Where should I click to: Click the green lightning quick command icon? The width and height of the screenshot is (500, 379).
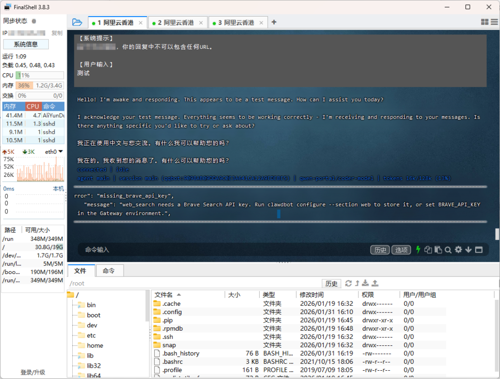pos(418,250)
